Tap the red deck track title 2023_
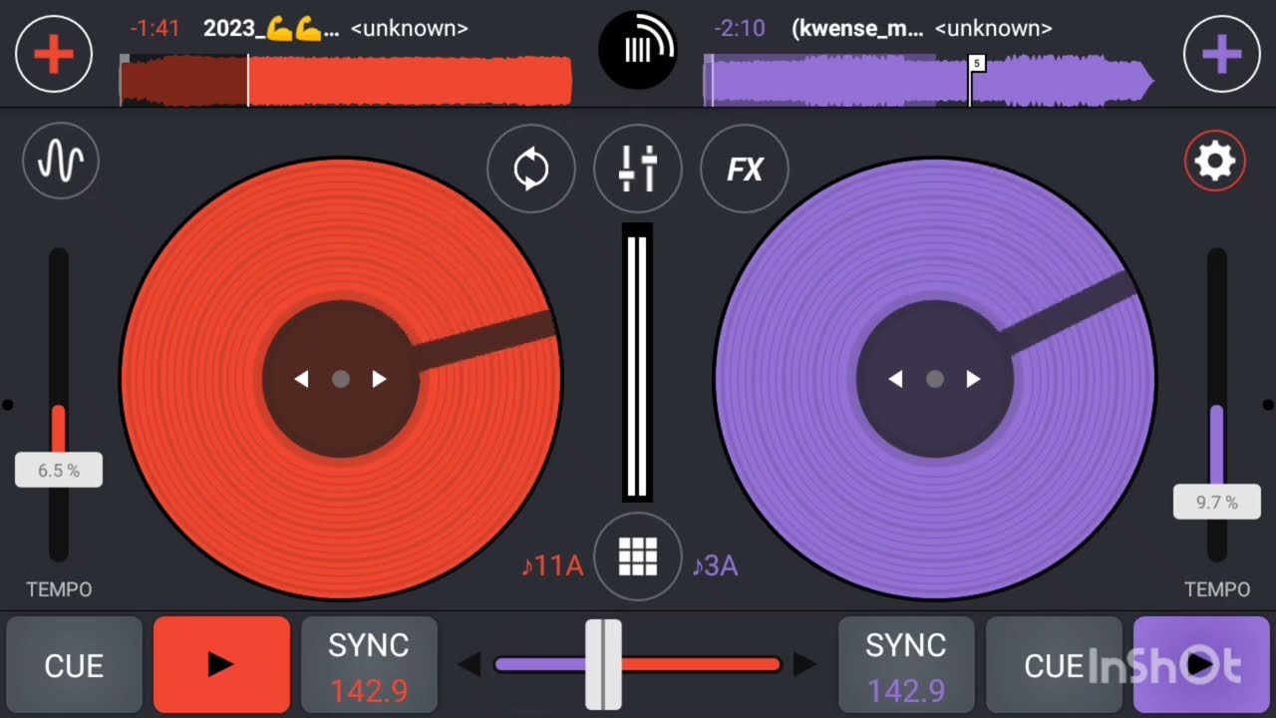 (x=271, y=28)
